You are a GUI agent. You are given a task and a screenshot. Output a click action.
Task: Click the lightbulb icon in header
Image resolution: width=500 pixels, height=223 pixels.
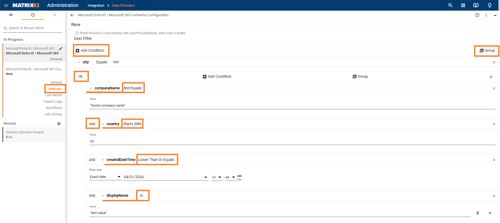[490, 5]
